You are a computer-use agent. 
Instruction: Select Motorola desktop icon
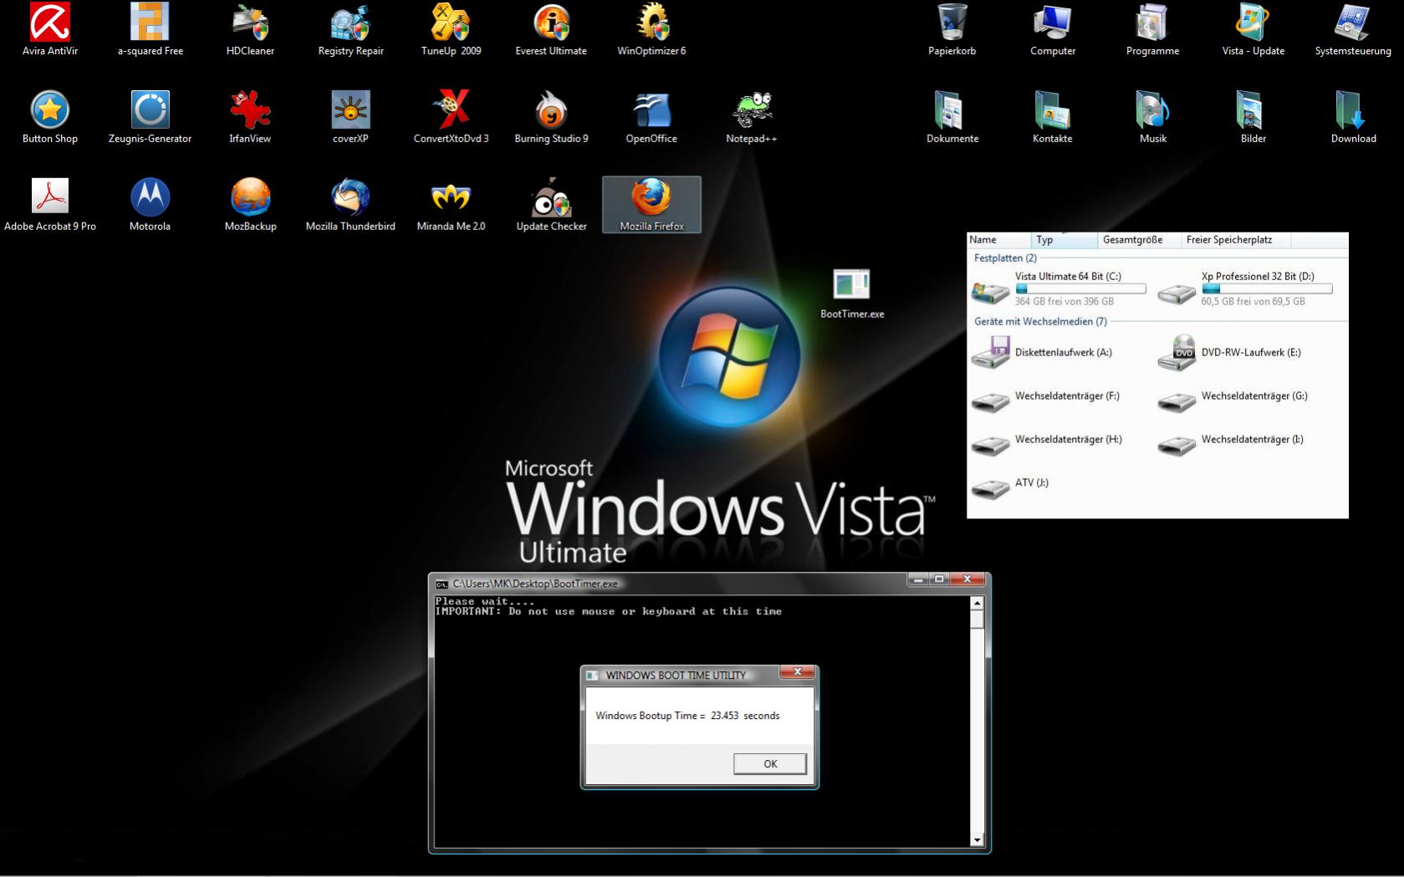point(151,205)
